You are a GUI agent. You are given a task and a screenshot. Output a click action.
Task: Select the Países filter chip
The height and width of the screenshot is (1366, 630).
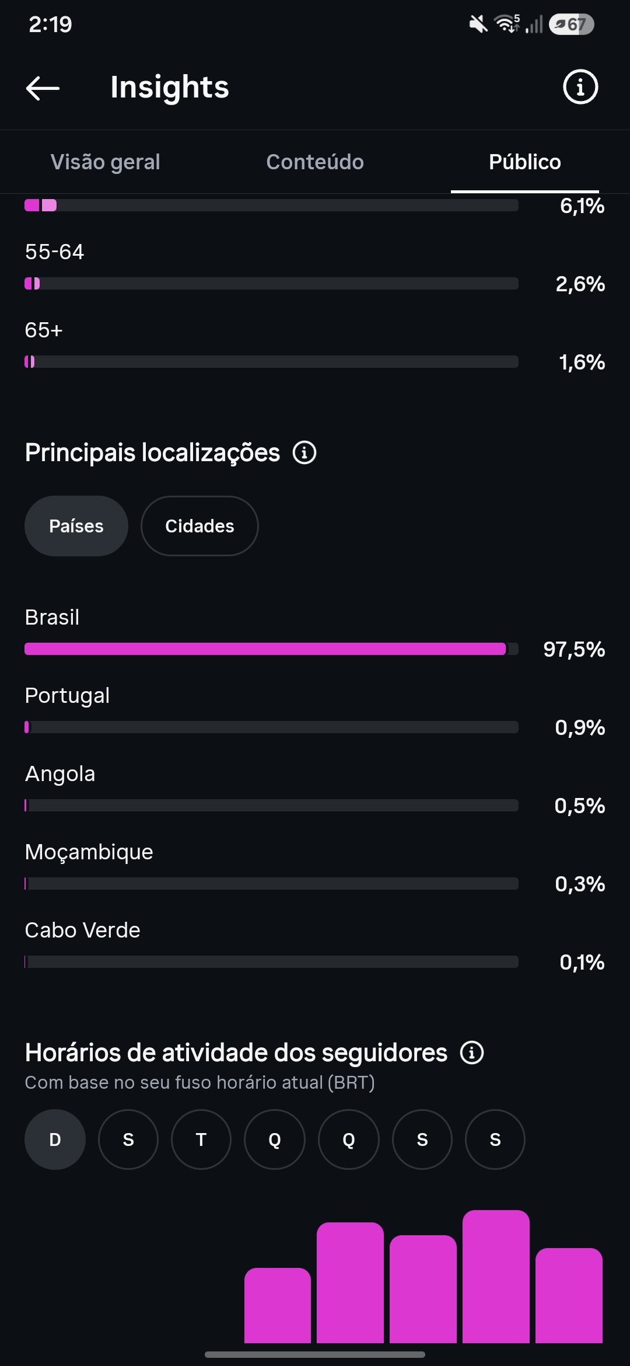coord(76,526)
